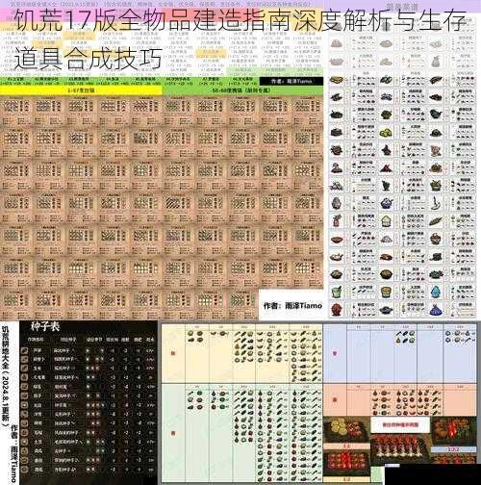Screen dimensions: 481x485
Task: Open the yellow crop farm plot photo
Action: point(345,430)
